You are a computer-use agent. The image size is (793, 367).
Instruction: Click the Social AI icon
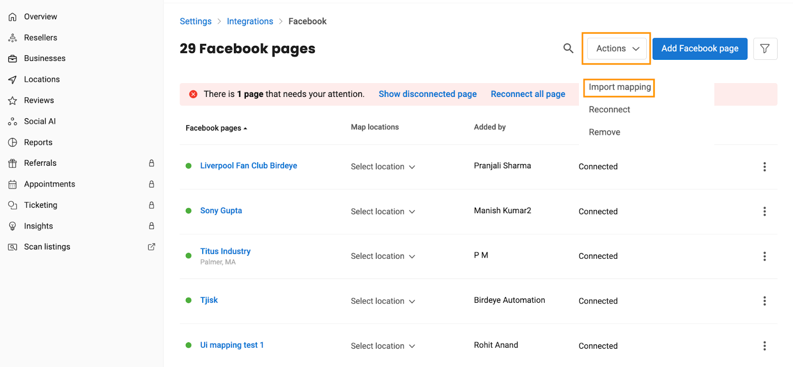[x=12, y=121]
